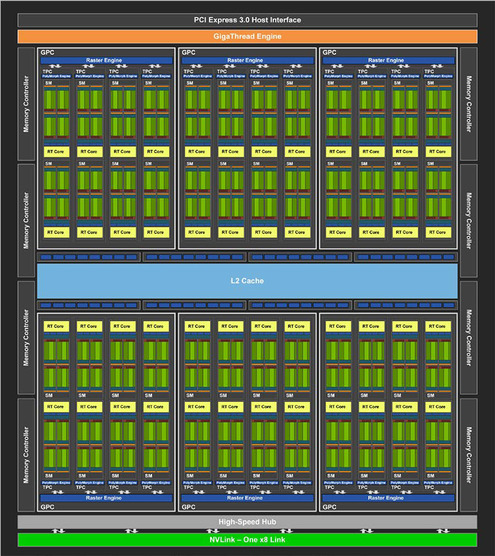Click the rightmost arrow icon above the NVLink bar
This screenshot has height=556, width=495.
coord(442,530)
